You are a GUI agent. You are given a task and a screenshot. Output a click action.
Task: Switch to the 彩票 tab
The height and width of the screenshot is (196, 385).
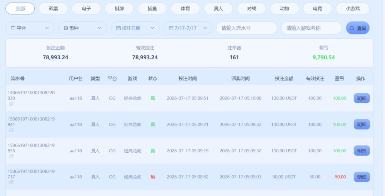click(x=53, y=9)
